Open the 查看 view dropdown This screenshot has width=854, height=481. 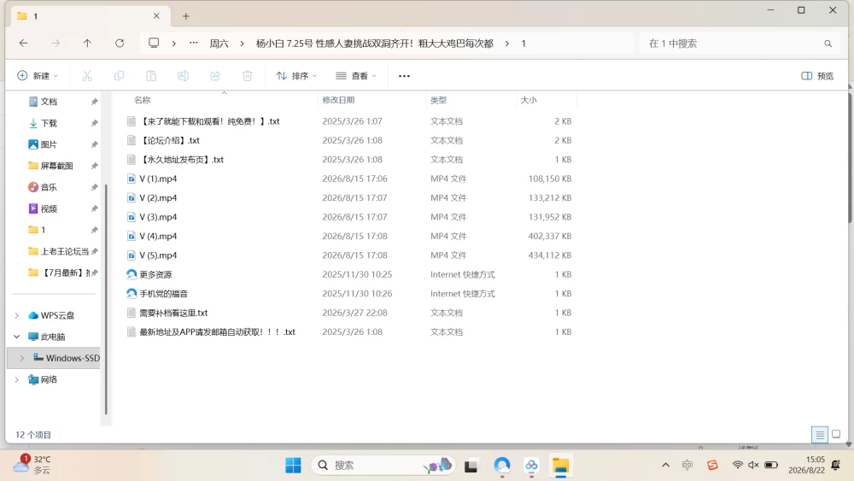[355, 76]
